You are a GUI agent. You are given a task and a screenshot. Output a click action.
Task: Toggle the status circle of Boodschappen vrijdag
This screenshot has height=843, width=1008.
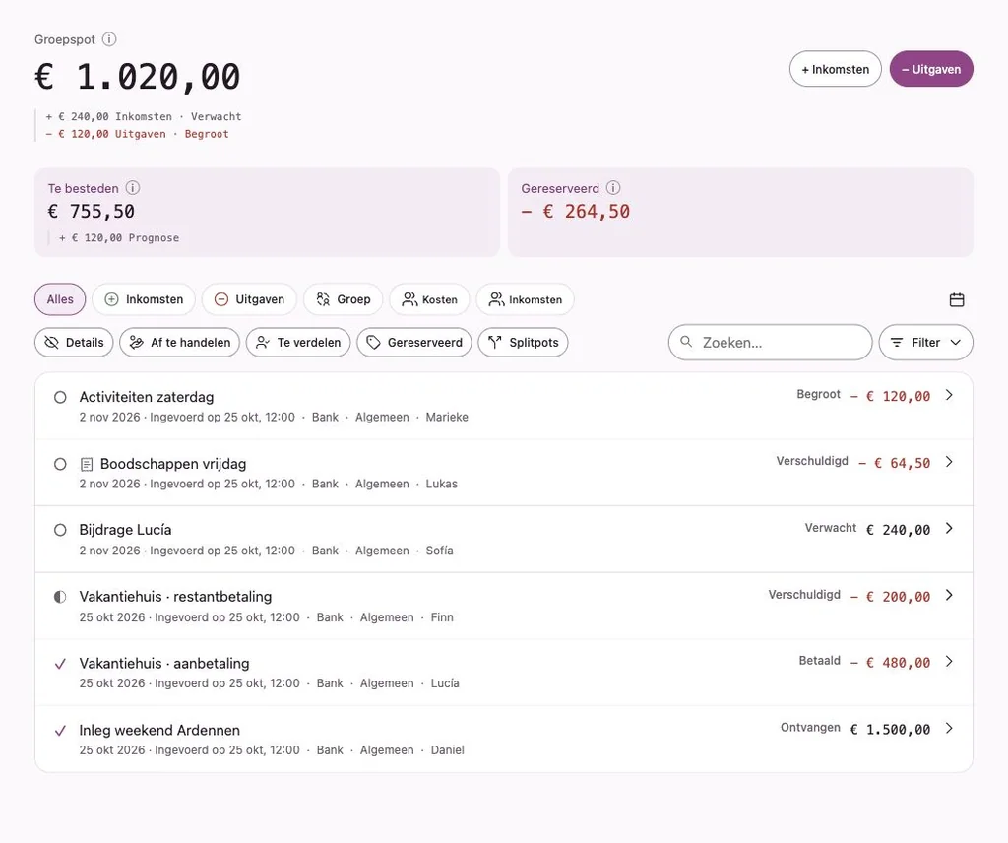[60, 464]
